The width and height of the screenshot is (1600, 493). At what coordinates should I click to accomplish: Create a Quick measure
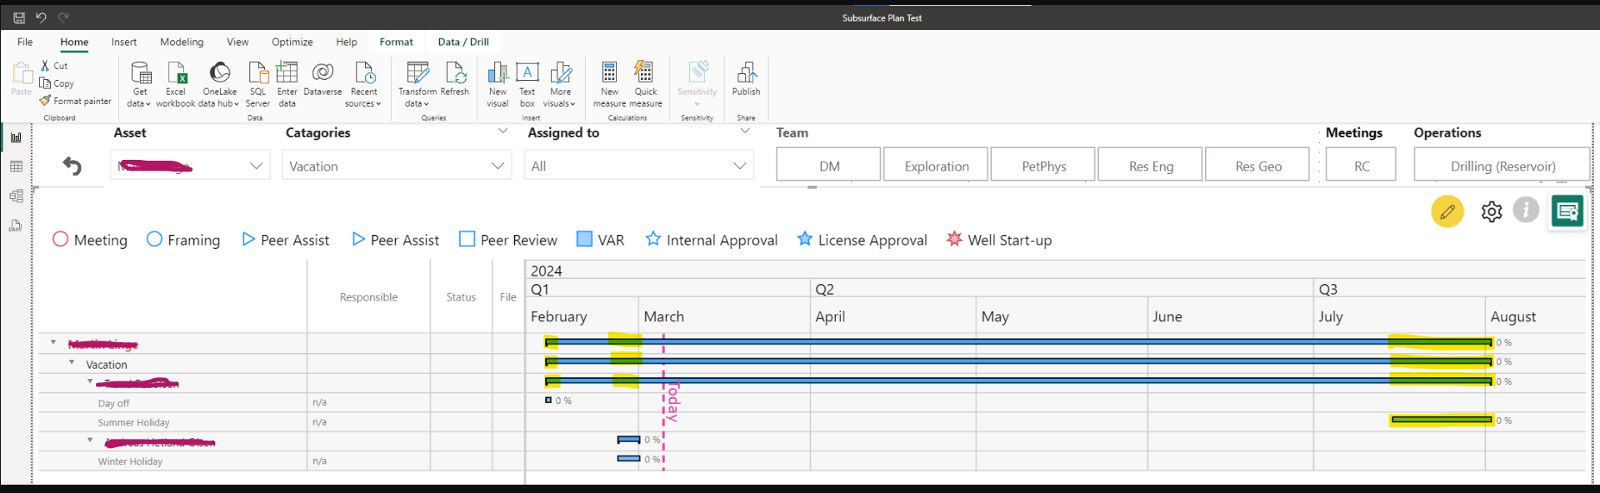[x=646, y=84]
